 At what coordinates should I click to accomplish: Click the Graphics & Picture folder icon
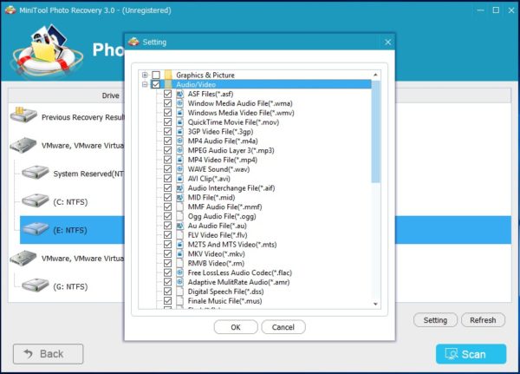coord(168,75)
